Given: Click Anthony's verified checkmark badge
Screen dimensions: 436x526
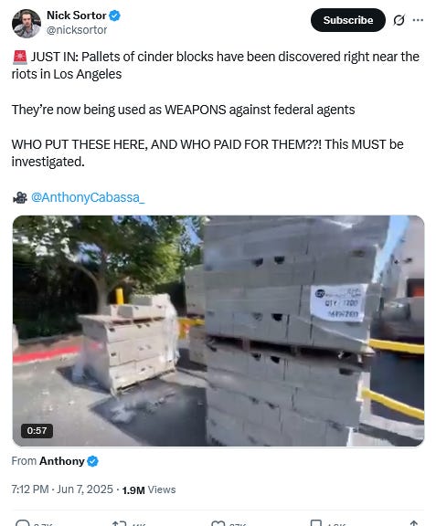Looking at the screenshot, I should (x=92, y=461).
